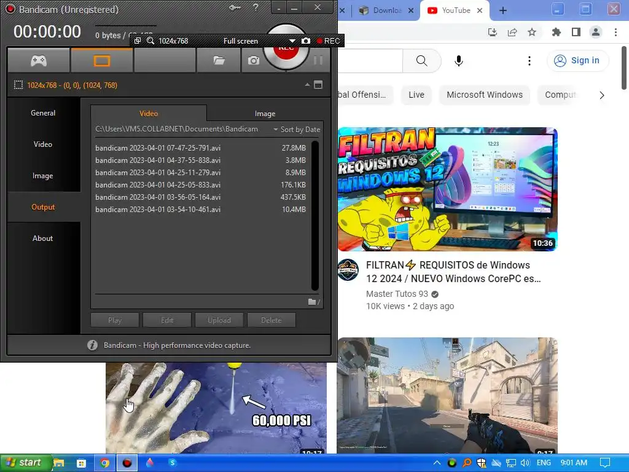The width and height of the screenshot is (629, 472).
Task: Open a new Chrome tab
Action: (x=503, y=11)
